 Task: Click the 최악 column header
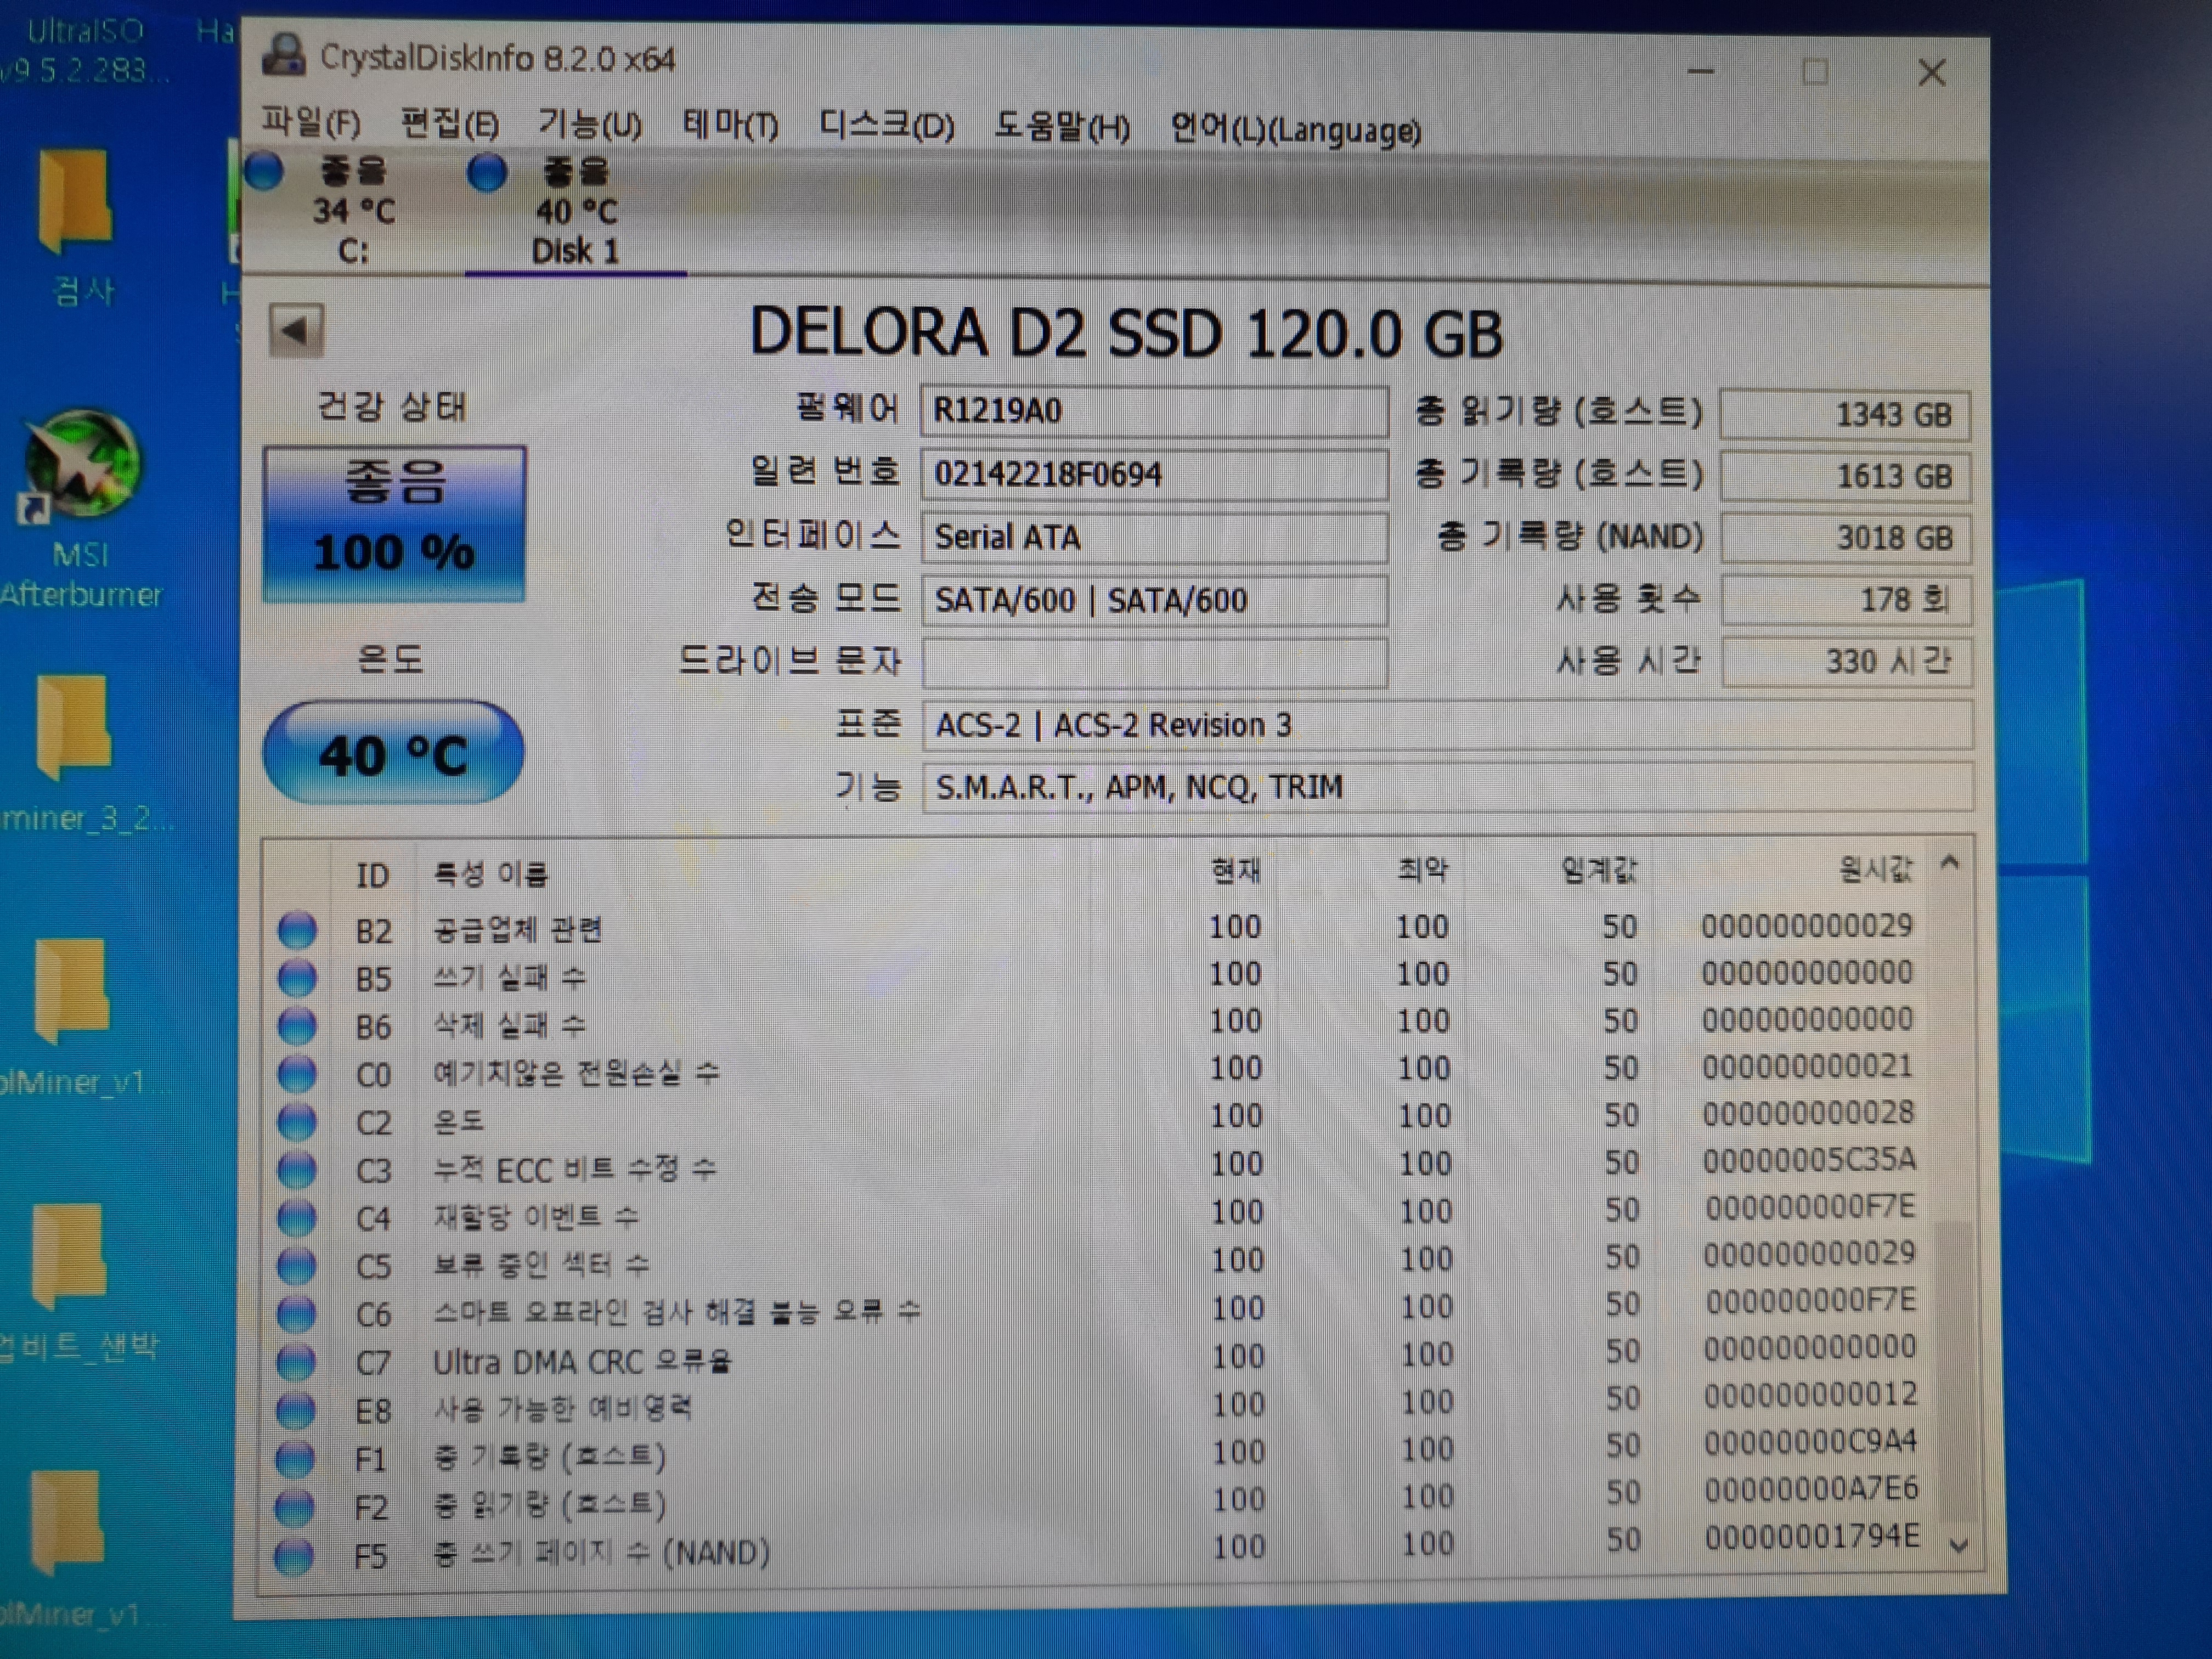tap(1423, 870)
